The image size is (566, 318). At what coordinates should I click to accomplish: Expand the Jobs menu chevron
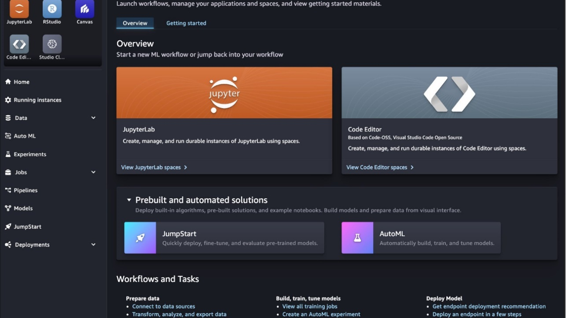(x=93, y=172)
